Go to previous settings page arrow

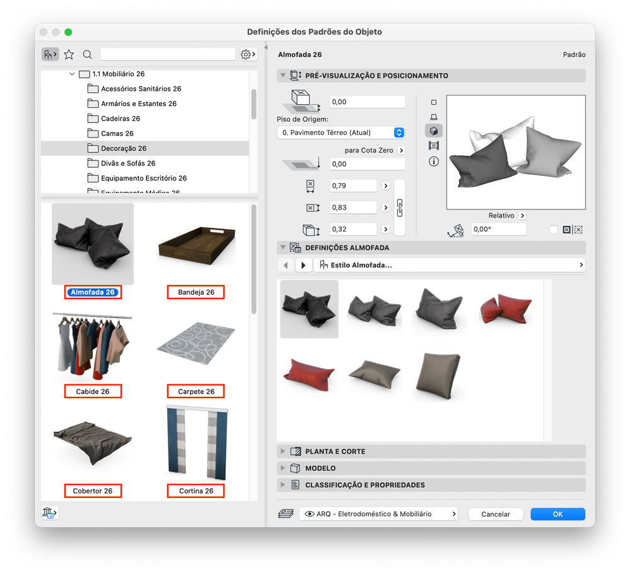[x=286, y=265]
